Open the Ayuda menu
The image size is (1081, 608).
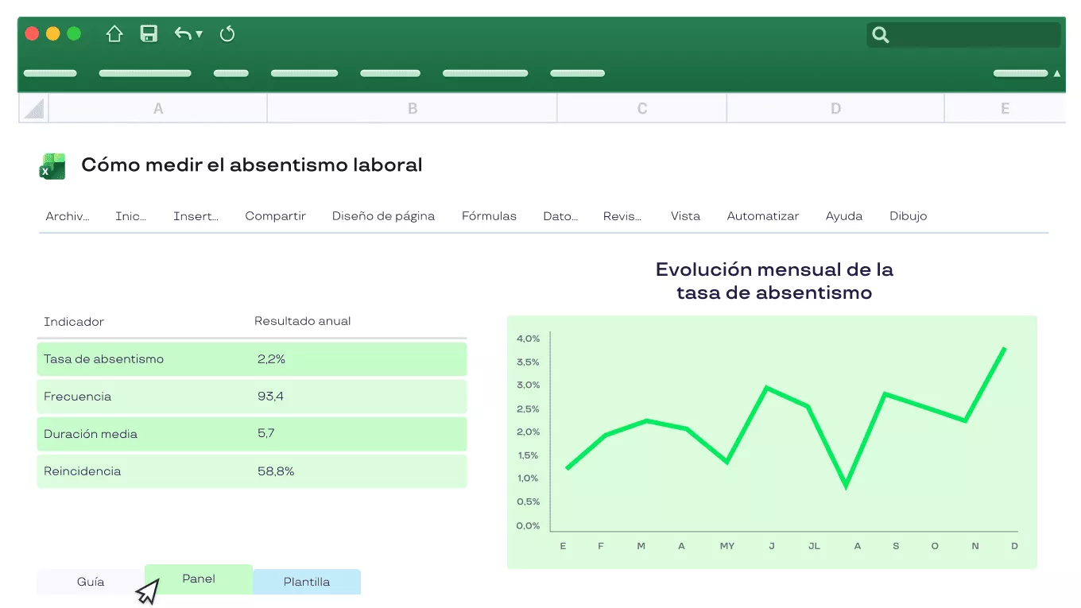pyautogui.click(x=844, y=216)
